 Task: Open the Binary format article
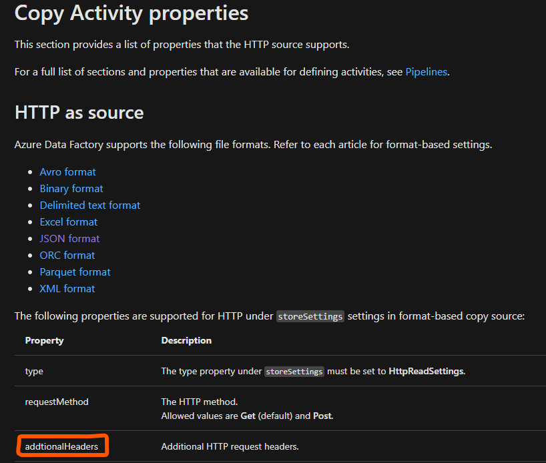coord(71,188)
